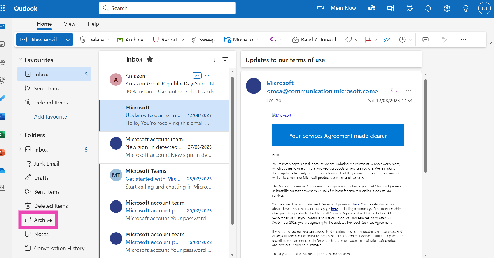Click Read / Unread button

[x=314, y=40]
